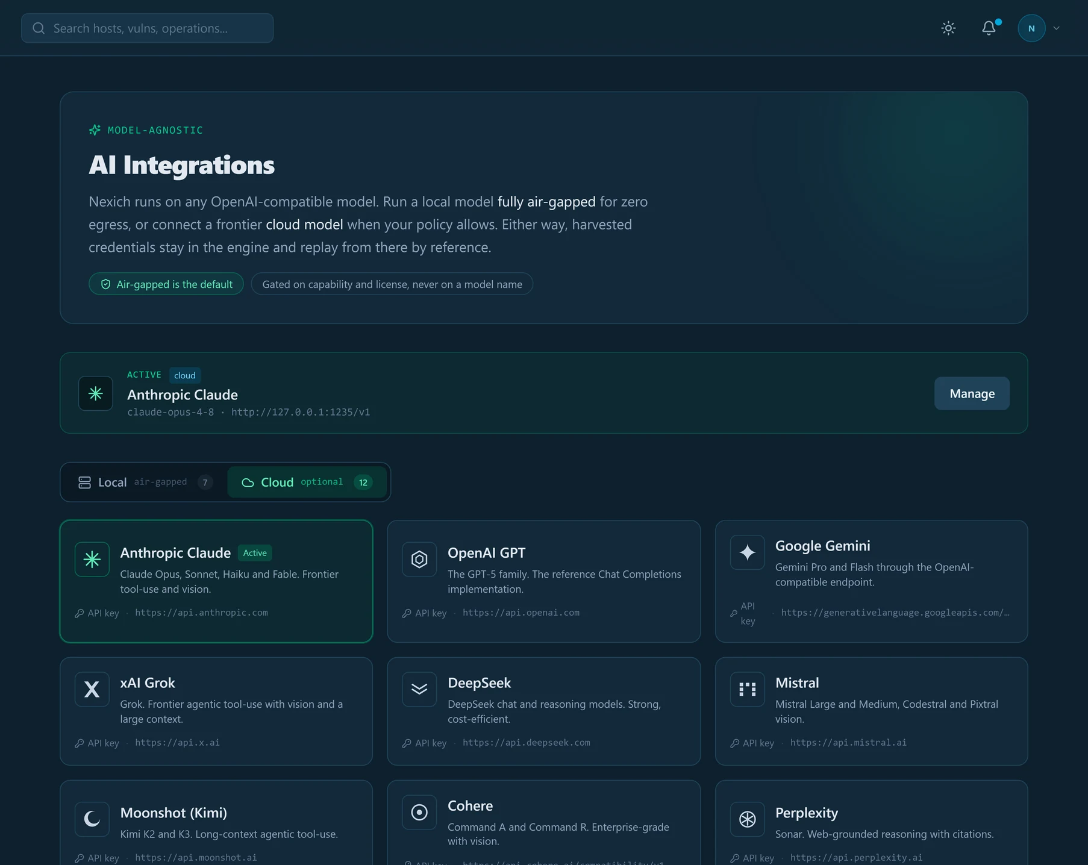The height and width of the screenshot is (865, 1088).
Task: Click the AI Integrations heading
Action: [x=181, y=165]
